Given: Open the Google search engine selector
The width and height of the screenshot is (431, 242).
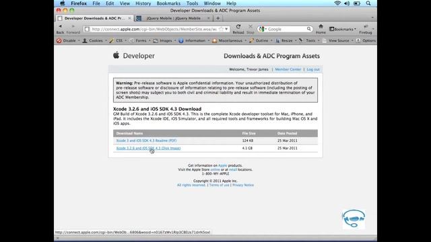Looking at the screenshot, I should pyautogui.click(x=263, y=29).
